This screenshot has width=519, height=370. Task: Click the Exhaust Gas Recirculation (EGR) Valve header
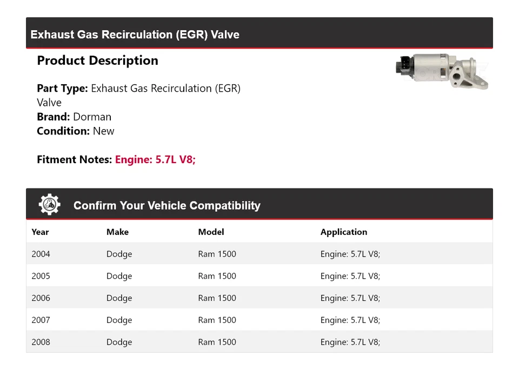[x=135, y=35]
